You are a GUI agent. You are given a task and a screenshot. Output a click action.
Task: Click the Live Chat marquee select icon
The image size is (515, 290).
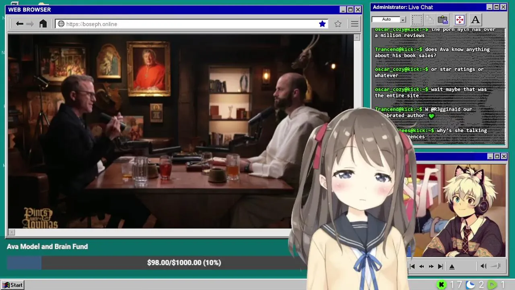[x=417, y=19]
